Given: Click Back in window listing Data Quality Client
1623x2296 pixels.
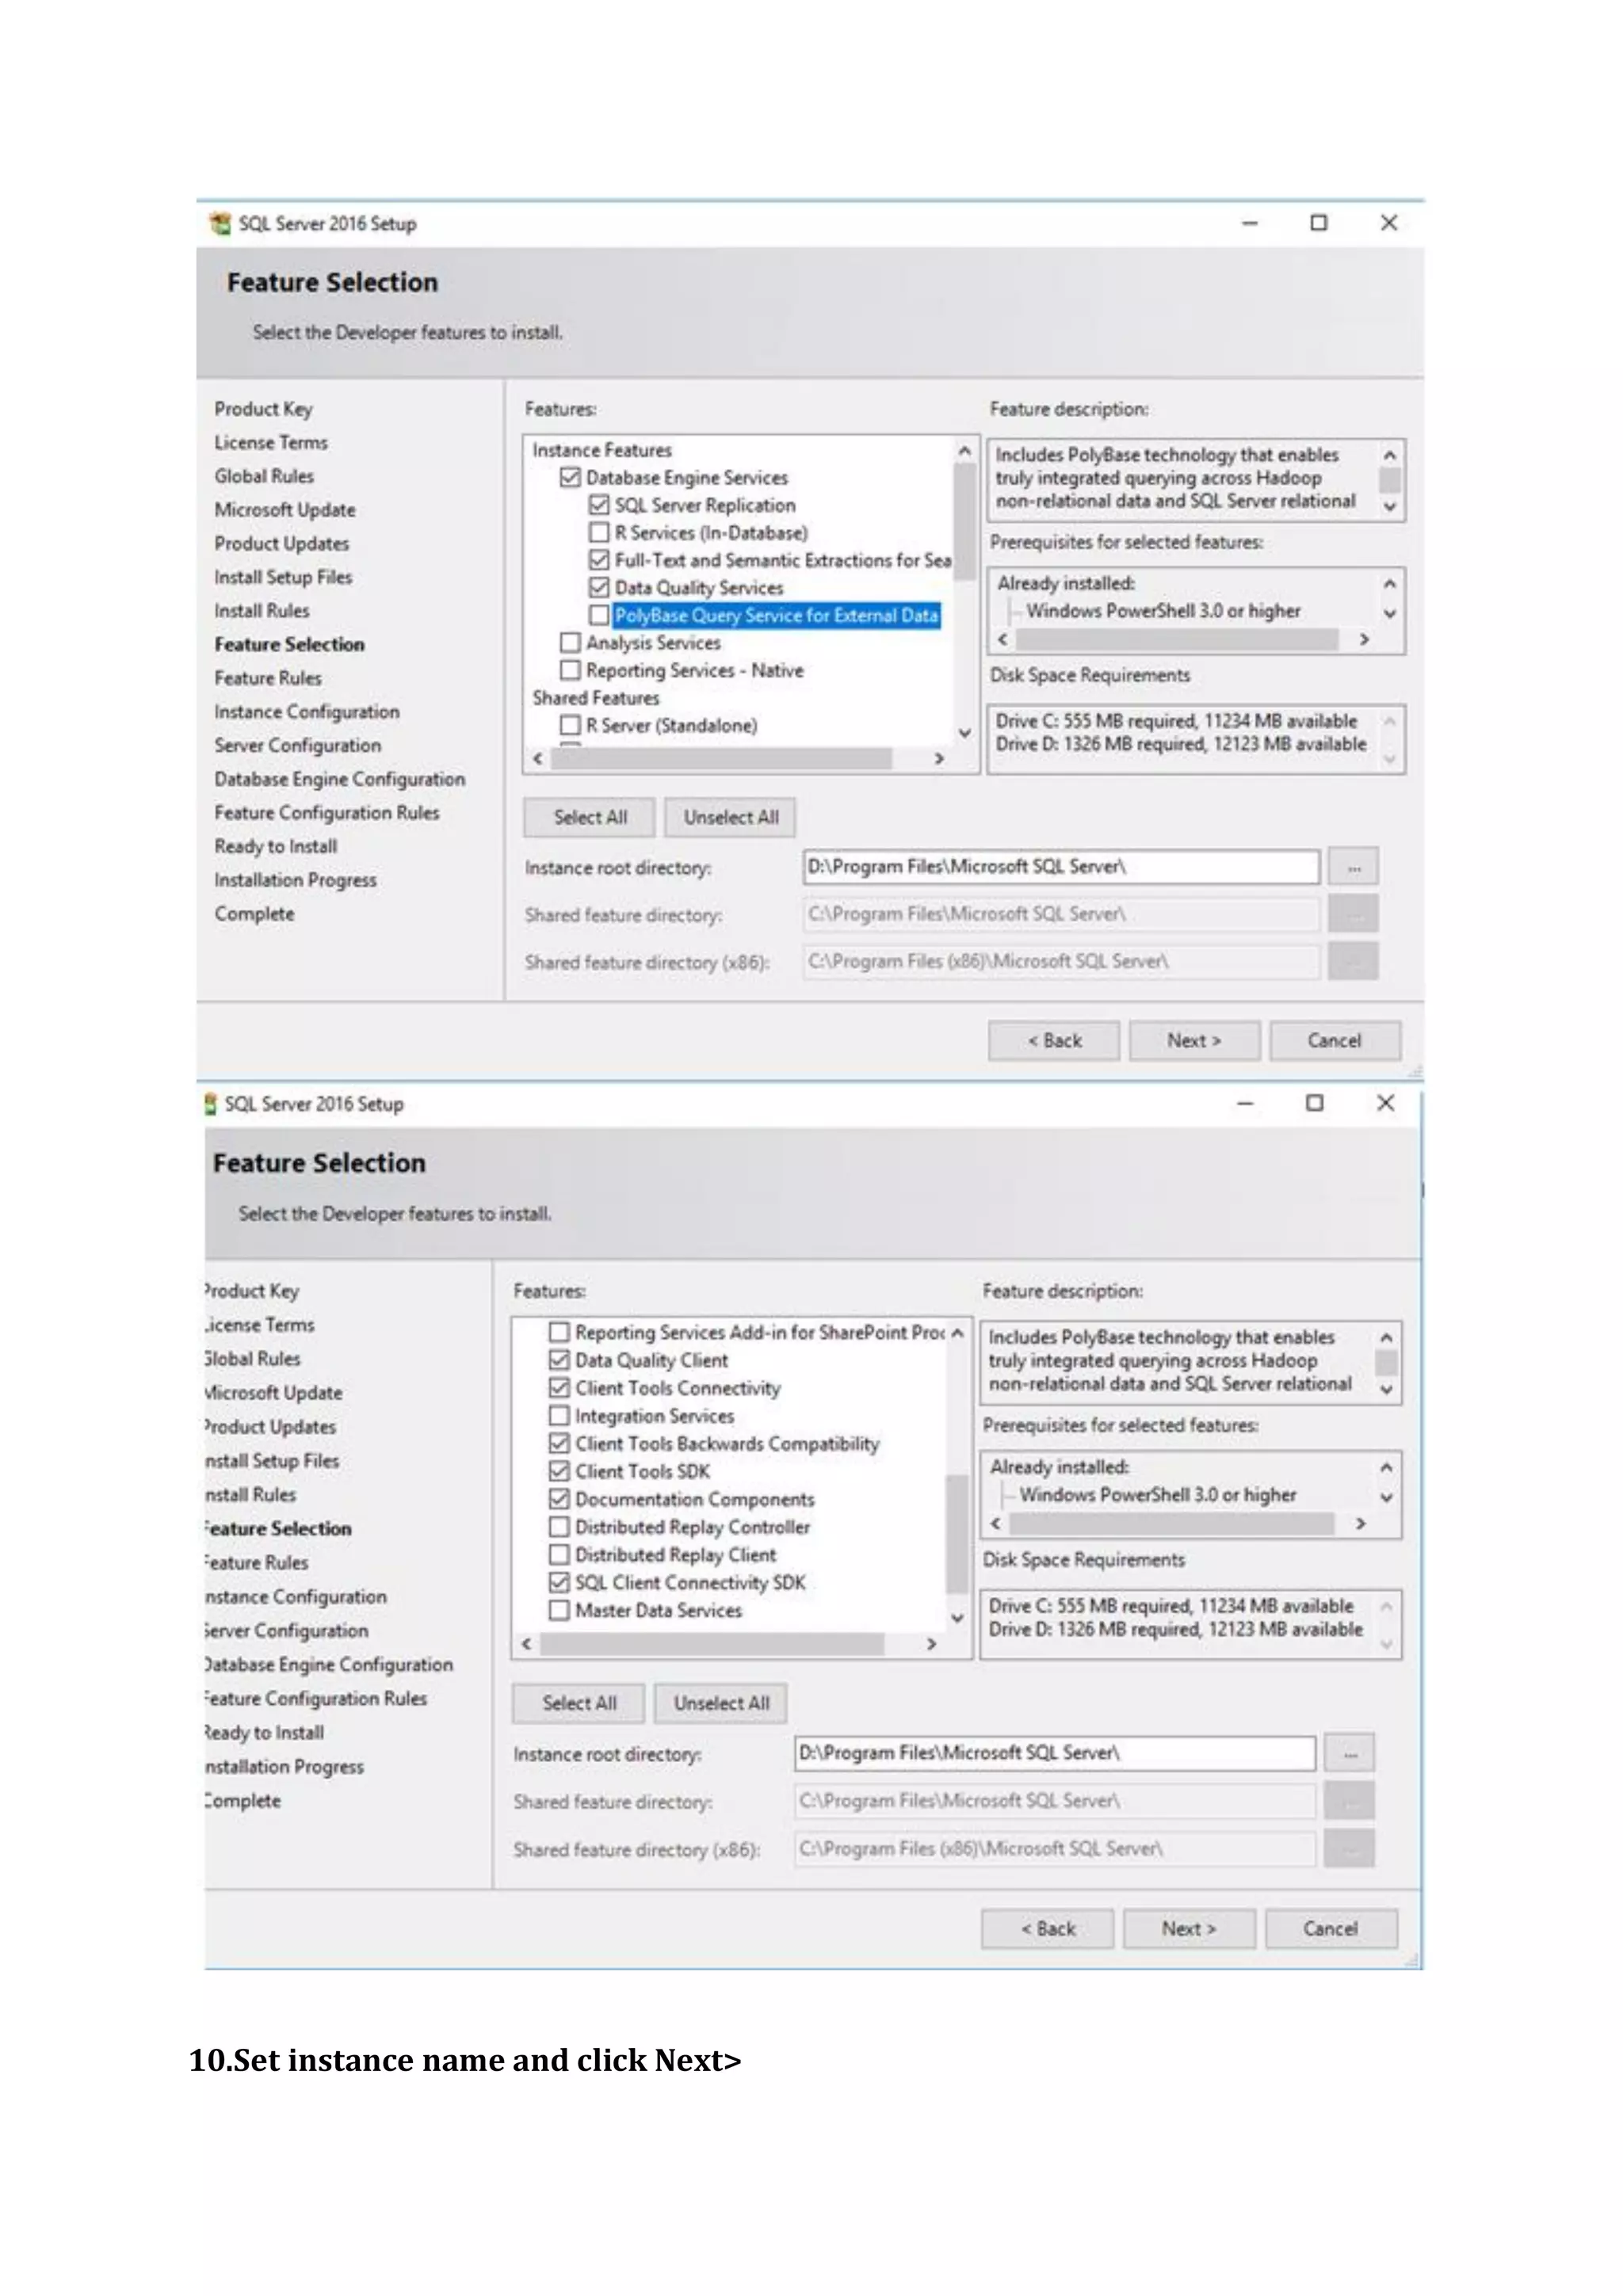Looking at the screenshot, I should [1048, 1928].
